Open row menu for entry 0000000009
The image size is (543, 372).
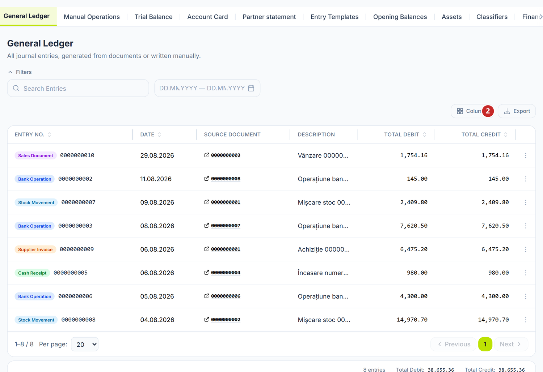click(526, 249)
